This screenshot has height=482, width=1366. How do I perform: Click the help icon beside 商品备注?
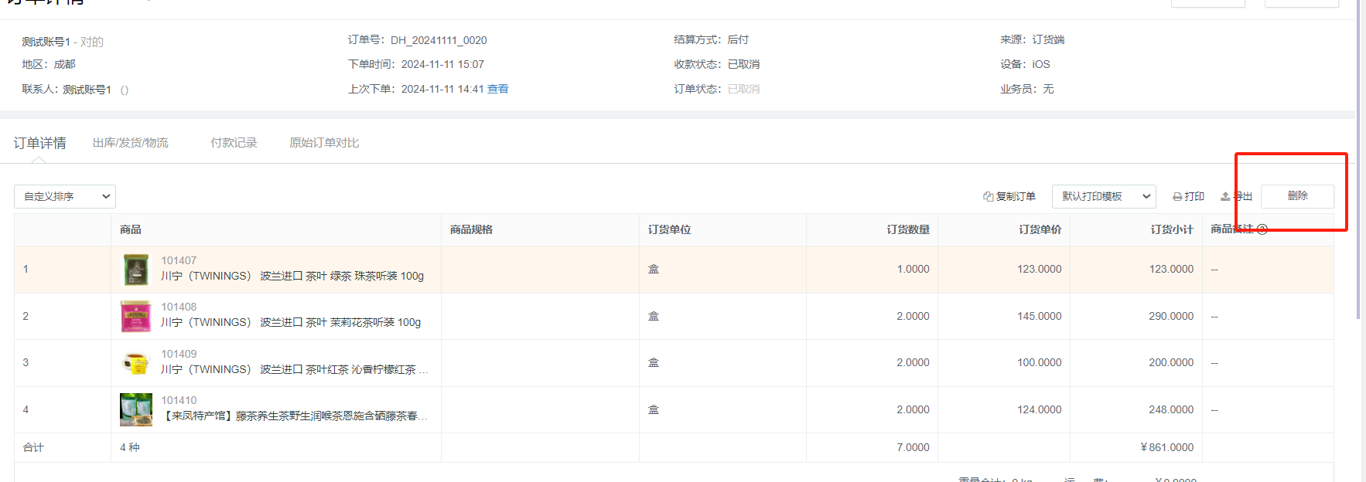click(1262, 229)
